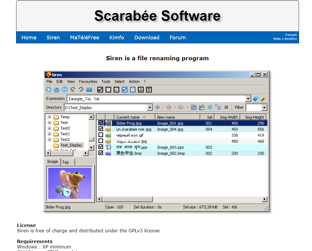This screenshot has height=251, width=312.
Task: Open the Forum nav link
Action: click(x=177, y=37)
